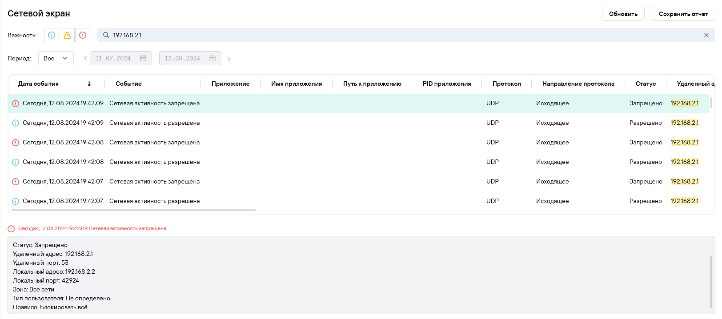Click the Событие column header
Screen dimensions: 722x319
[x=128, y=84]
